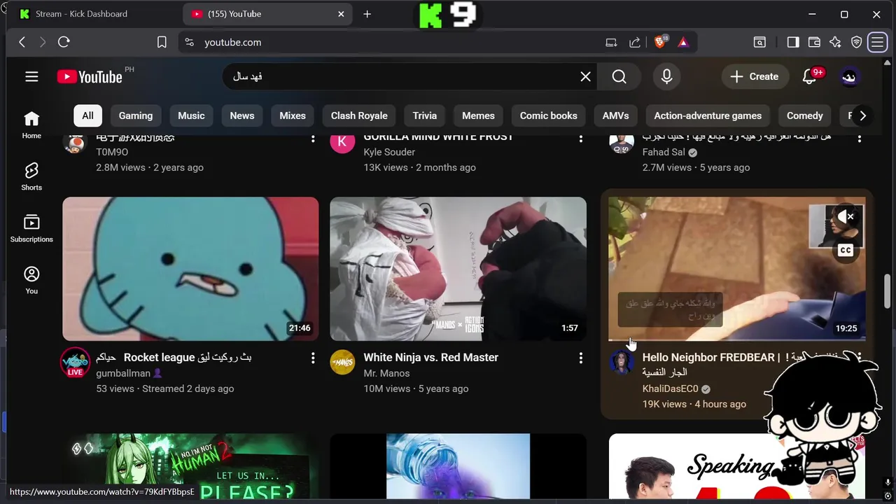Open T0M9O channel link
The image size is (896, 504).
(112, 152)
